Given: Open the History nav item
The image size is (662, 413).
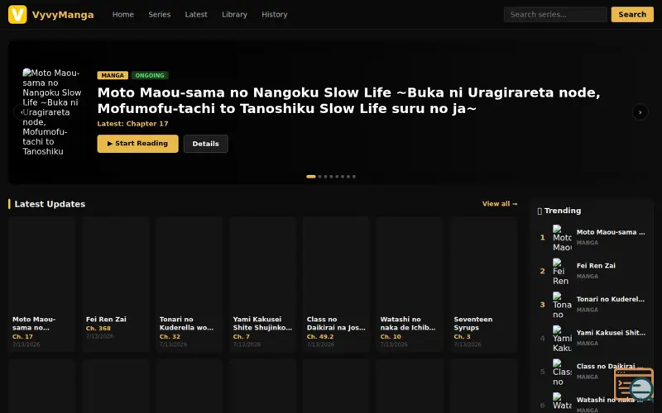Looking at the screenshot, I should [x=275, y=14].
